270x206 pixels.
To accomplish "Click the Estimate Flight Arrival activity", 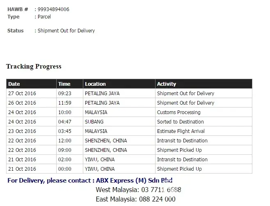I will pos(181,131).
